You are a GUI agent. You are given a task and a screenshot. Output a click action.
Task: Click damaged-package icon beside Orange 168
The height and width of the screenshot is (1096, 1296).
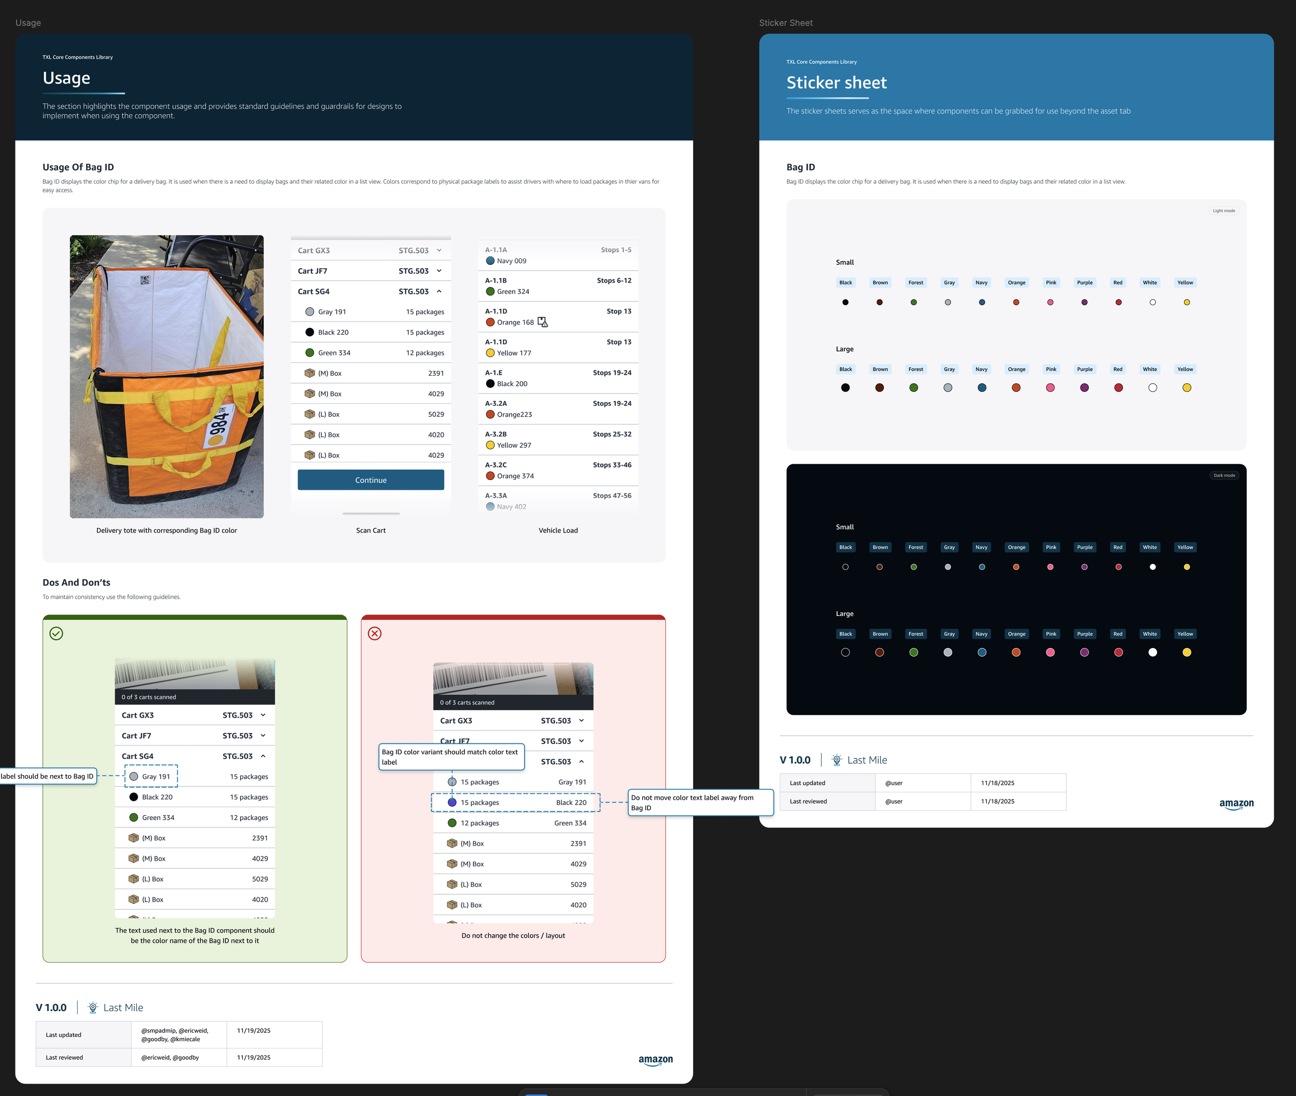(542, 322)
